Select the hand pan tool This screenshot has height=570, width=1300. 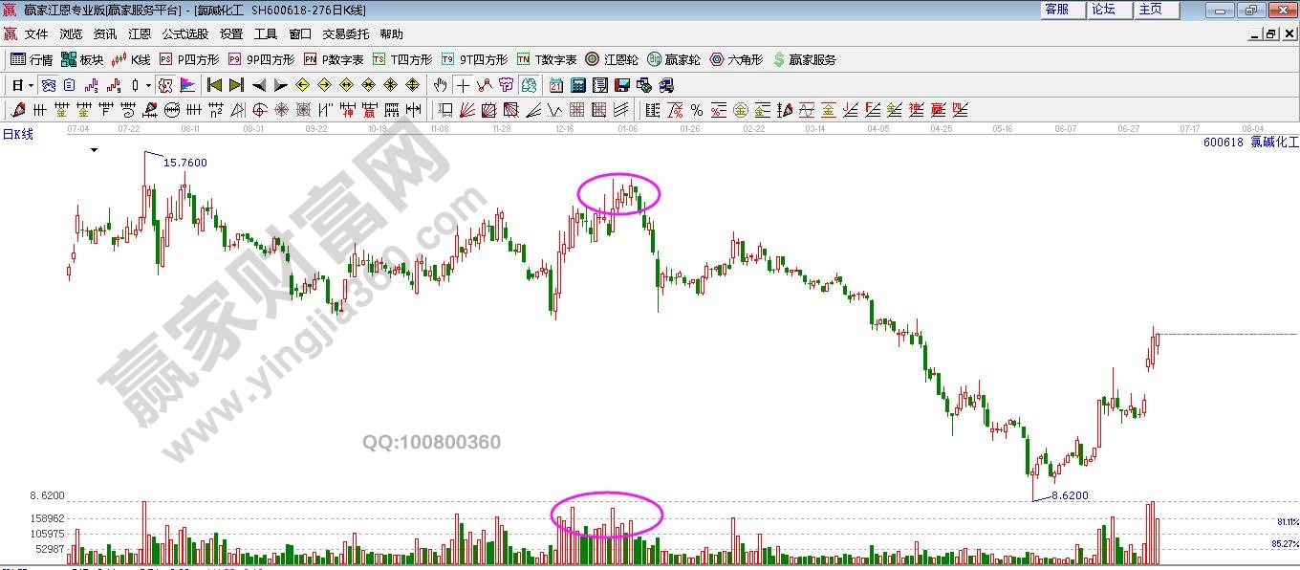click(440, 85)
